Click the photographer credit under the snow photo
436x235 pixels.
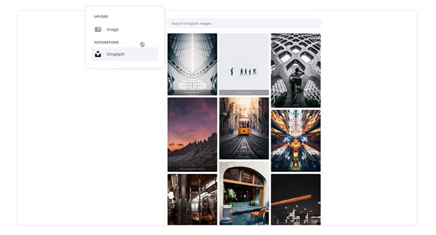pos(244,93)
